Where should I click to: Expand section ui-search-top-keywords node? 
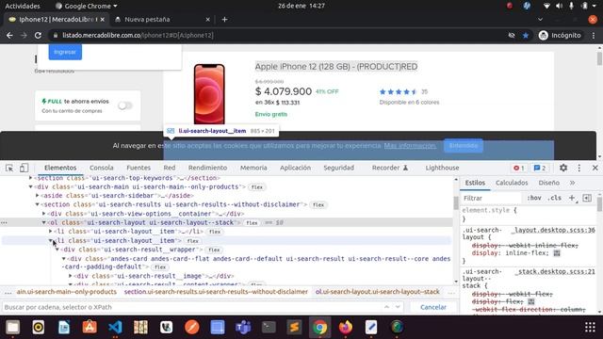(x=30, y=178)
